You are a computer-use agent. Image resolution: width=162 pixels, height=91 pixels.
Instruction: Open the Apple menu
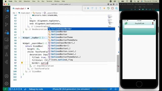6,1
